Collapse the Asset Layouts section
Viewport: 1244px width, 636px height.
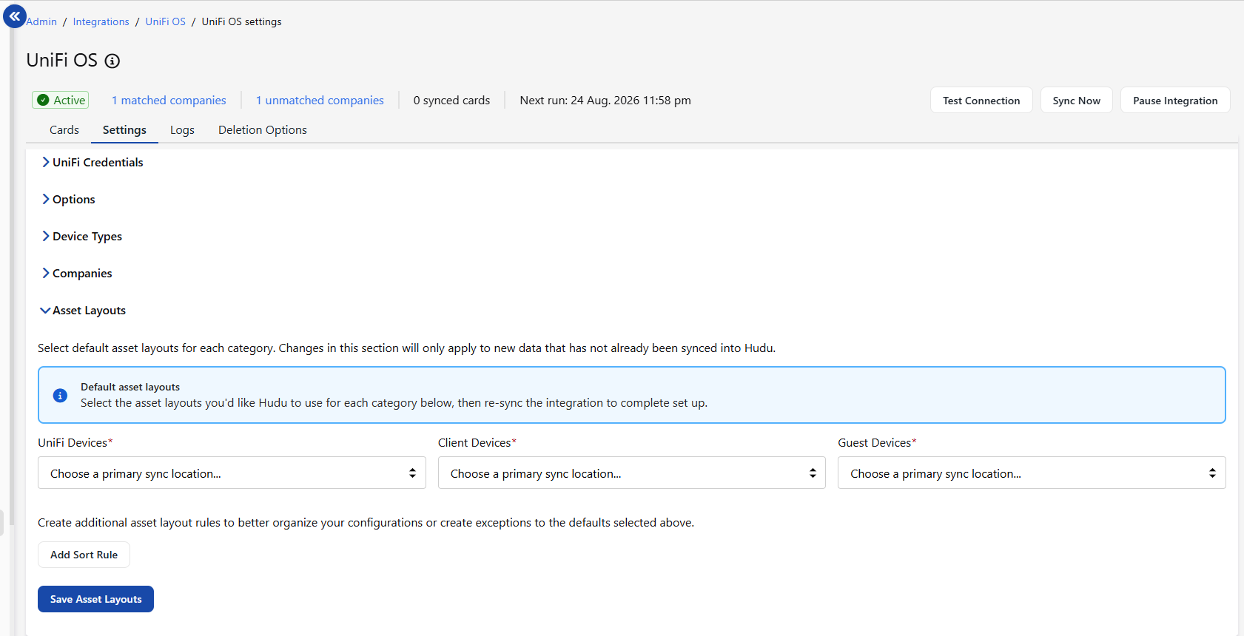click(x=83, y=311)
